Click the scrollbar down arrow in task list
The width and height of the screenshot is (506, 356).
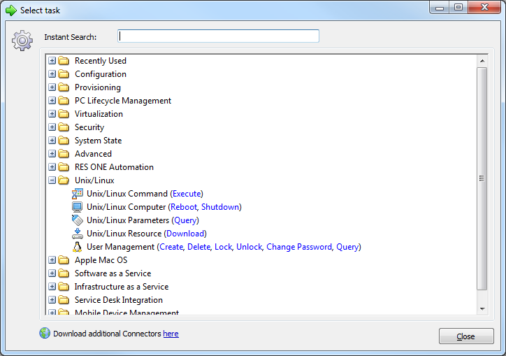coord(482,308)
